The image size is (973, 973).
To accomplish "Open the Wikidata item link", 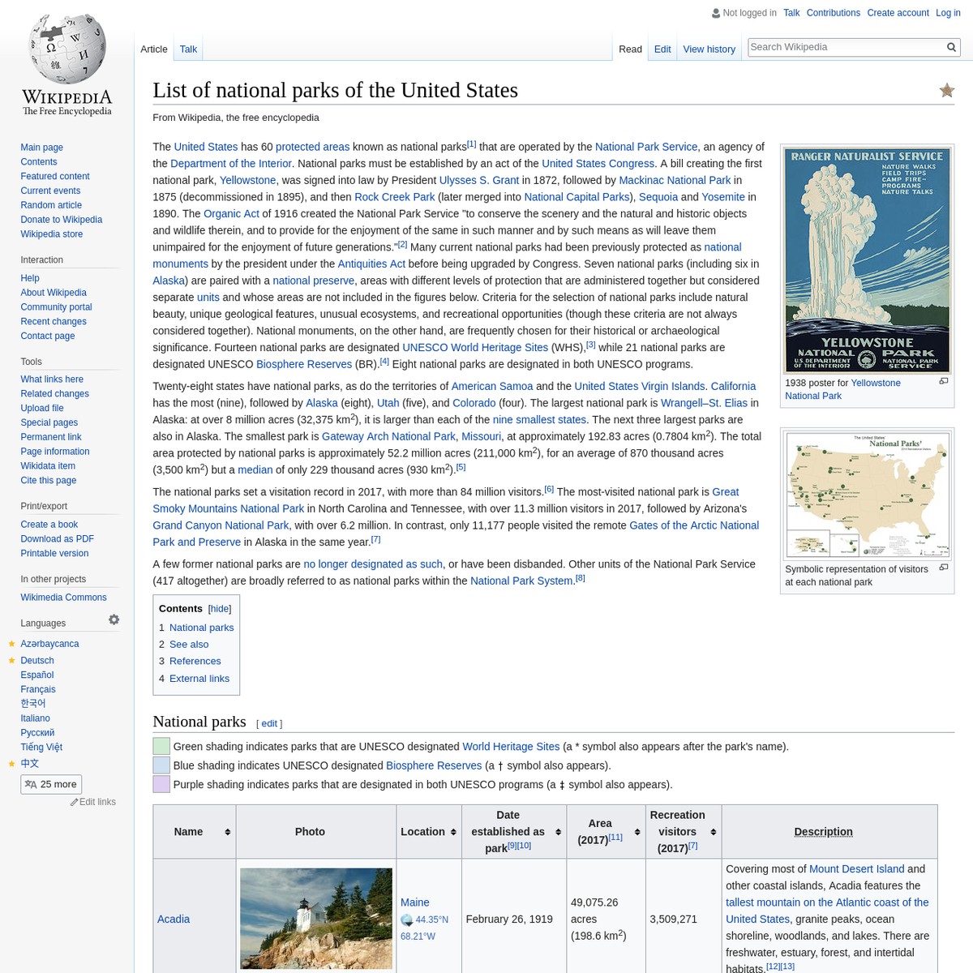I will coord(48,466).
